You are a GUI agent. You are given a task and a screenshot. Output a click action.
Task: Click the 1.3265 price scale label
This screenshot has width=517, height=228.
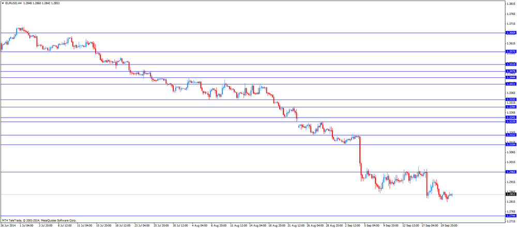coord(511,113)
